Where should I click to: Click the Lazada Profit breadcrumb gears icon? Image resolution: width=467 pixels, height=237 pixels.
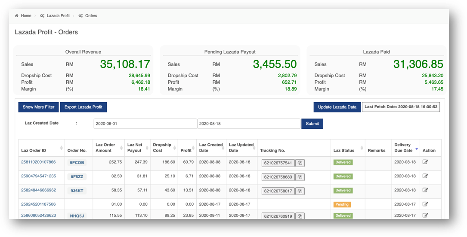[x=42, y=16]
